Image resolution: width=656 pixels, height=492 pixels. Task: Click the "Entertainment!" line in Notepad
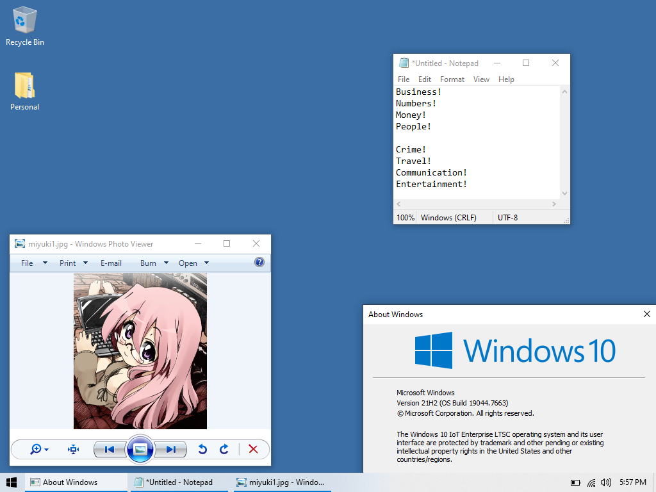[x=431, y=184]
